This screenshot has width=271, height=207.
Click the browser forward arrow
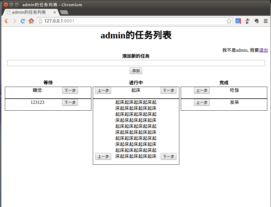tap(15, 21)
